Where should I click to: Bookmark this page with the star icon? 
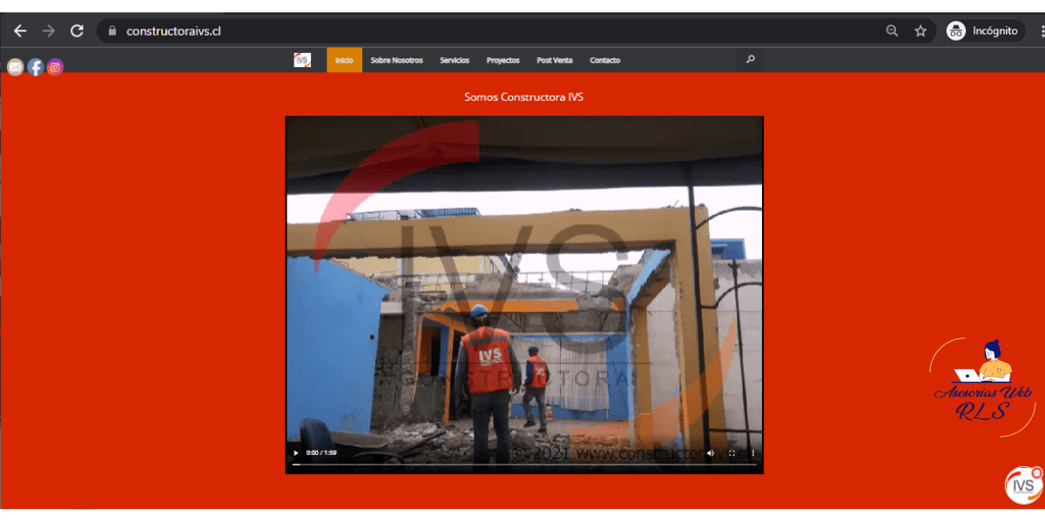point(920,30)
